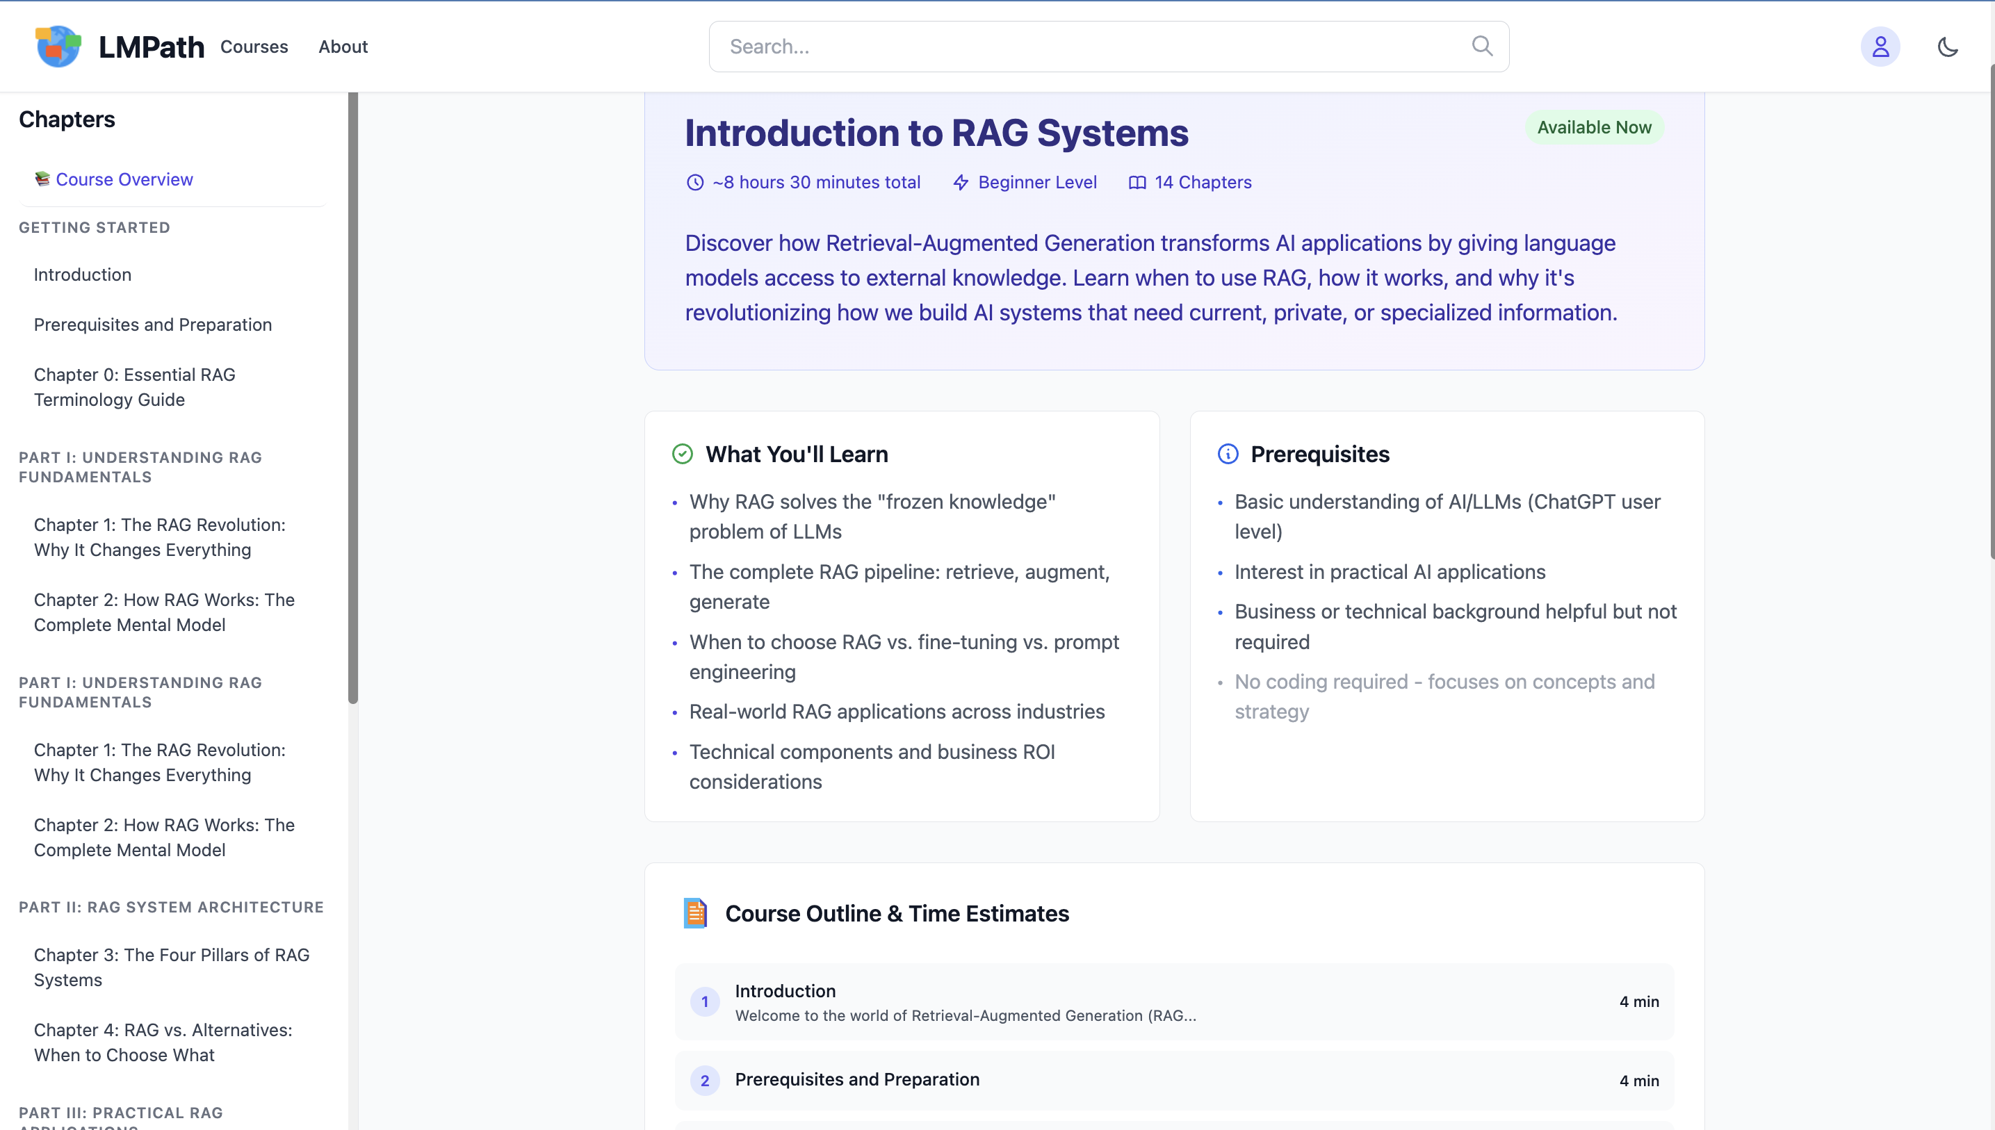Click the books icon next to Course Overview
1995x1130 pixels.
pos(42,179)
